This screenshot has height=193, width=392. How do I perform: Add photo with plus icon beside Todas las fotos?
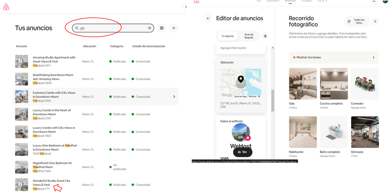point(375,22)
